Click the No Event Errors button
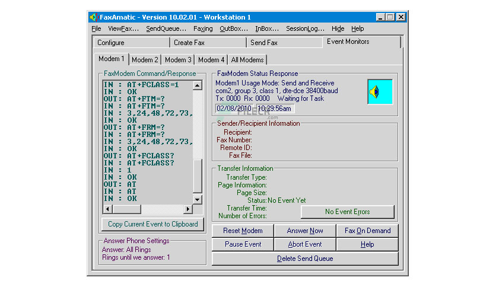496x287 pixels. pyautogui.click(x=347, y=212)
